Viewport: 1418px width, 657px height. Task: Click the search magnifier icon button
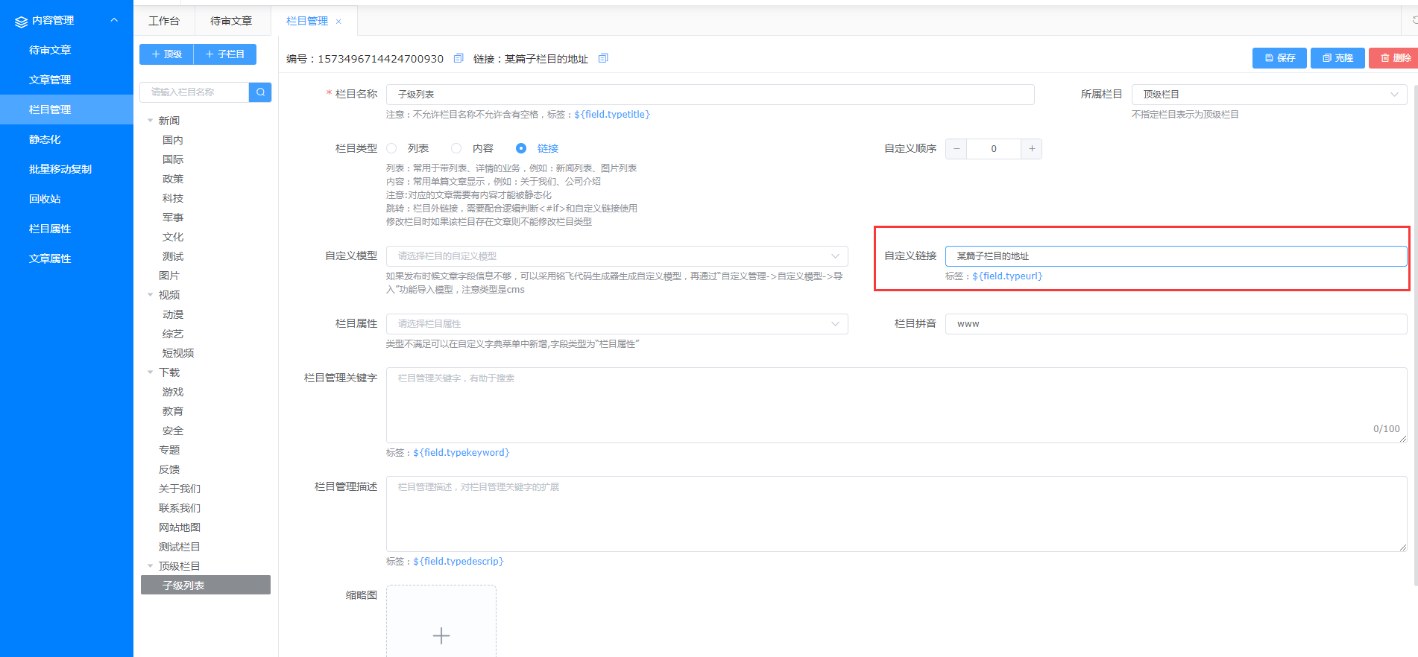(x=260, y=92)
